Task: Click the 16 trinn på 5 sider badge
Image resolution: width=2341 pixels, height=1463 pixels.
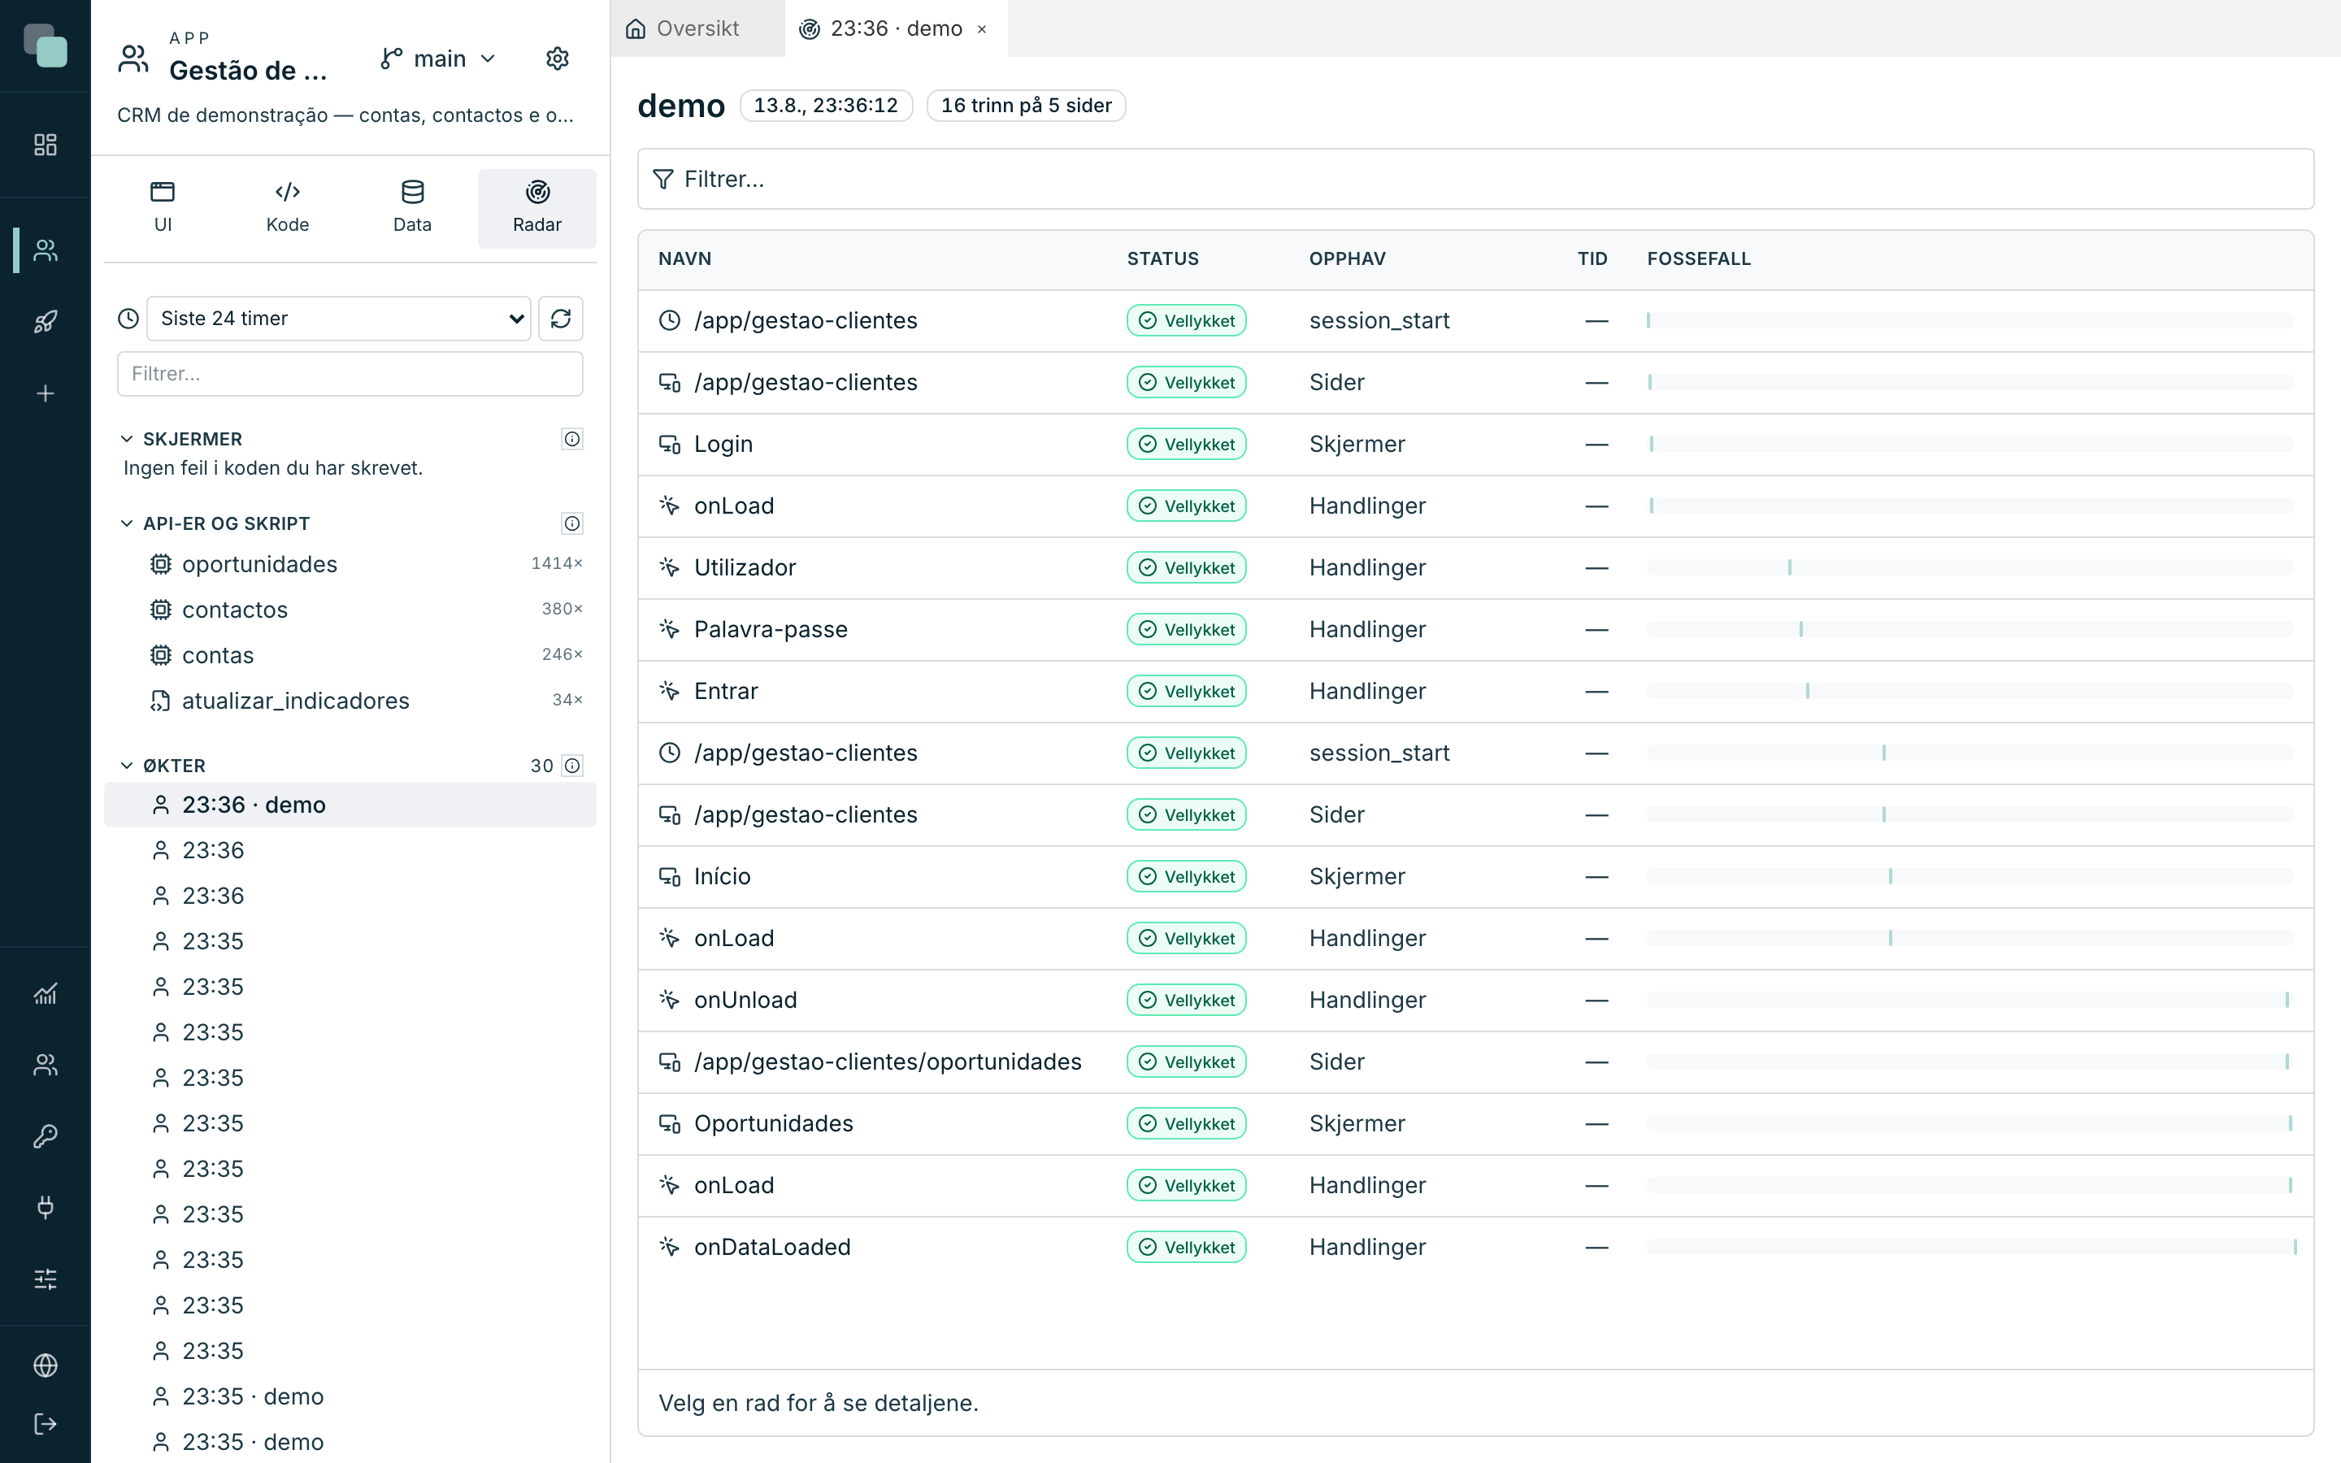Action: click(1027, 106)
